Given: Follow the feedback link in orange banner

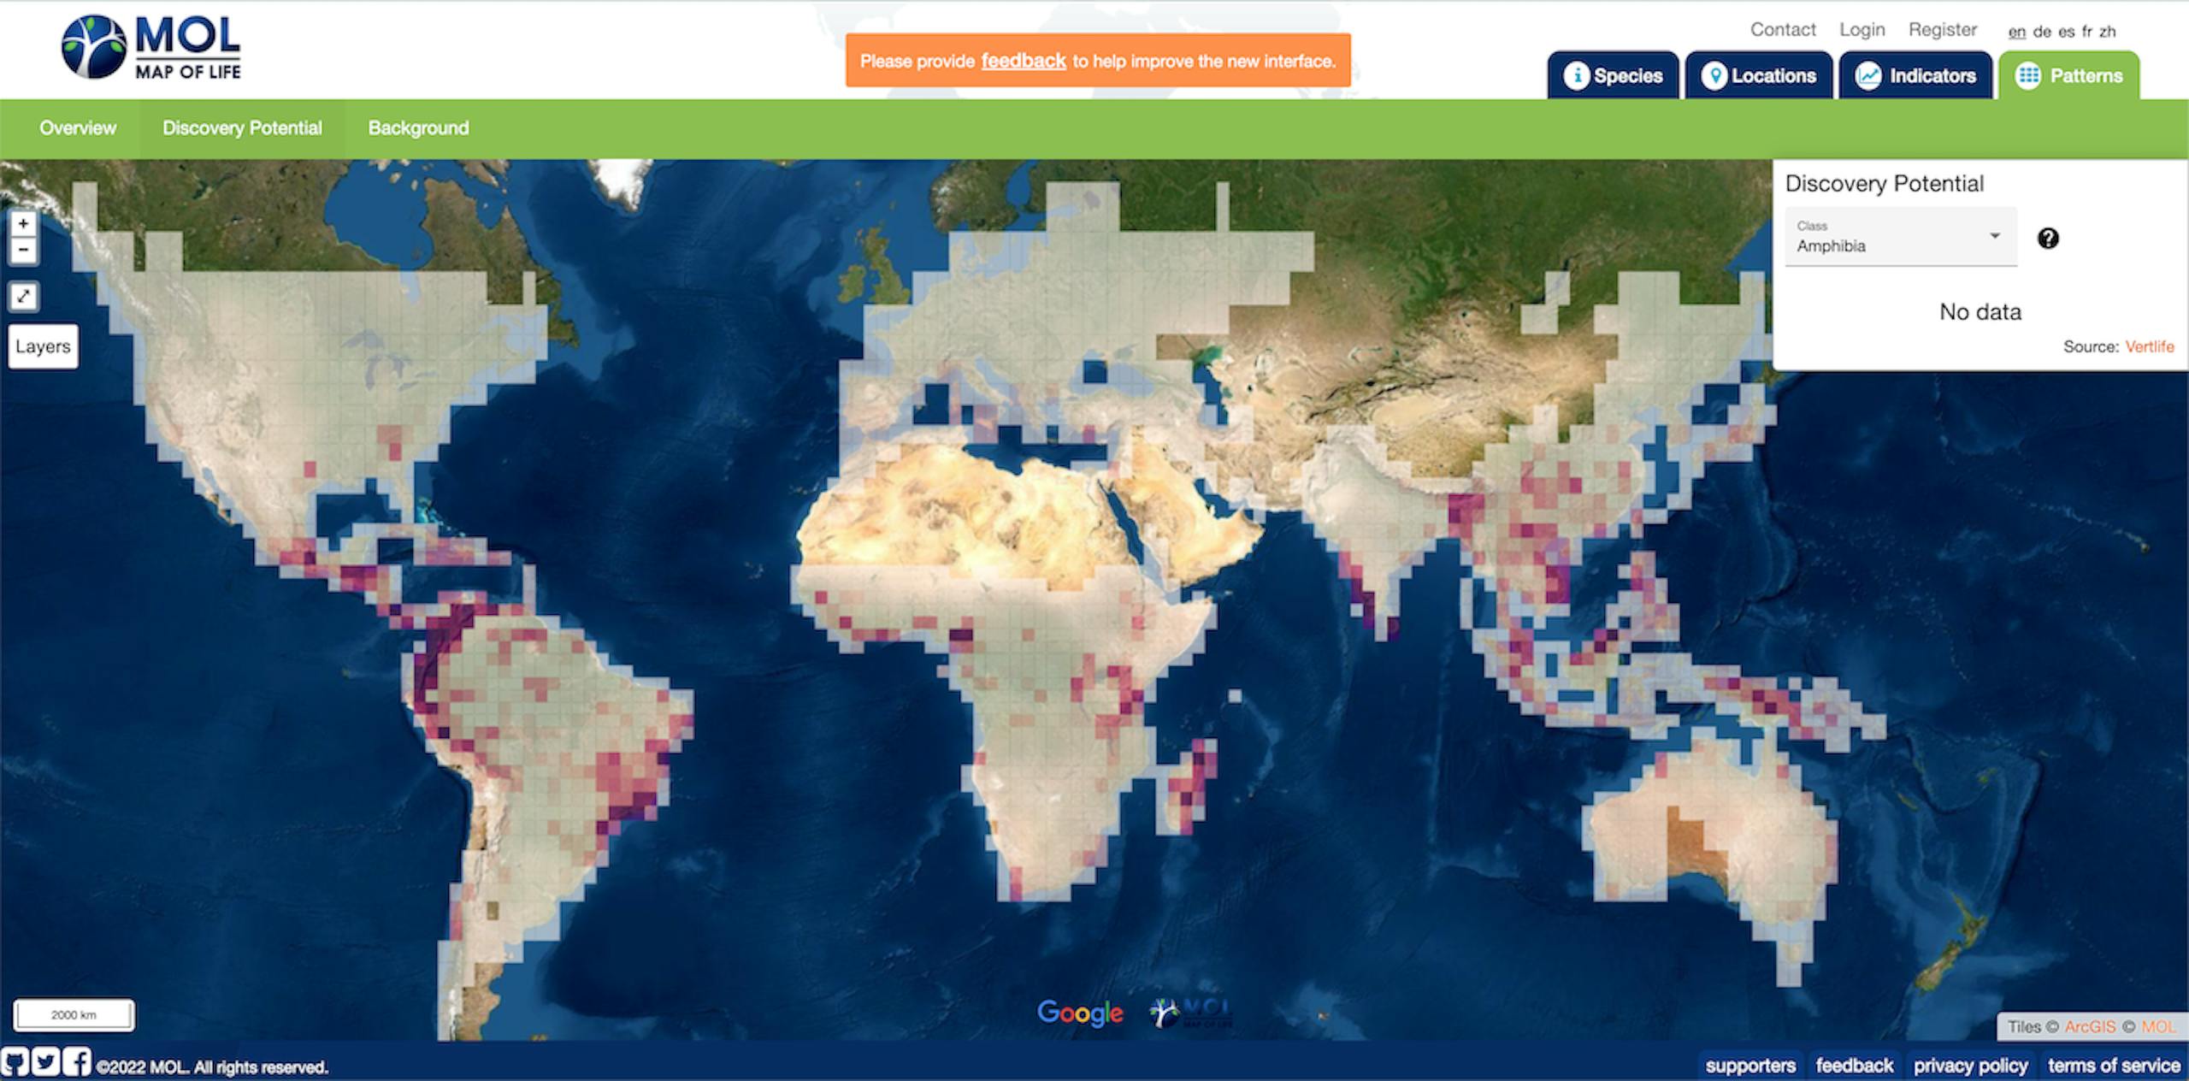Looking at the screenshot, I should [1023, 61].
